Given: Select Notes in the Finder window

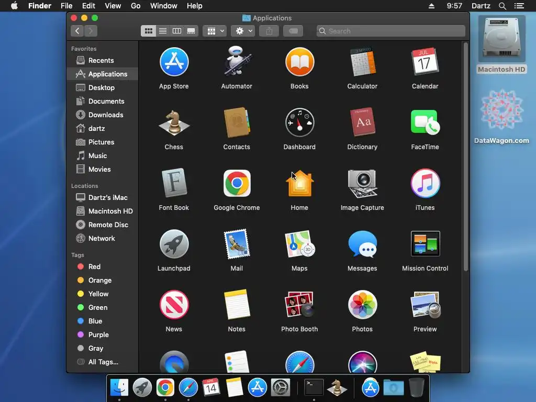Looking at the screenshot, I should coord(237,304).
